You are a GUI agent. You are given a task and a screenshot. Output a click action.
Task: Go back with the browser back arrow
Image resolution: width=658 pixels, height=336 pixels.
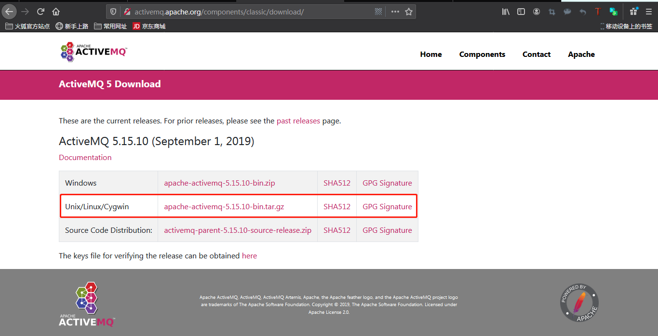coord(9,12)
